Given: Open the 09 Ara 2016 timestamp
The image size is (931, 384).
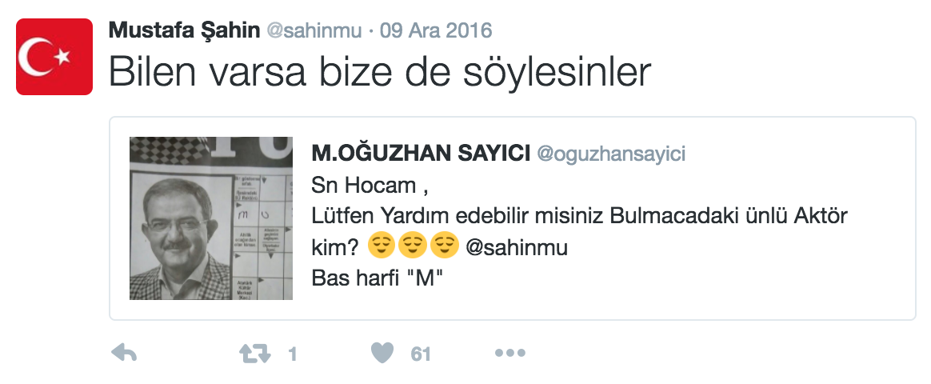Looking at the screenshot, I should pos(436,30).
